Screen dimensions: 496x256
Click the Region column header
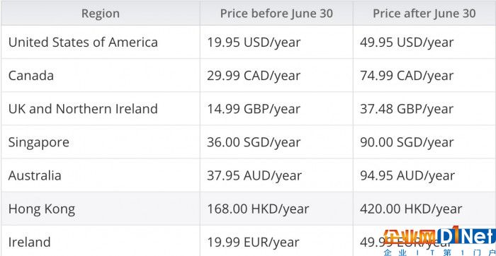tap(101, 13)
